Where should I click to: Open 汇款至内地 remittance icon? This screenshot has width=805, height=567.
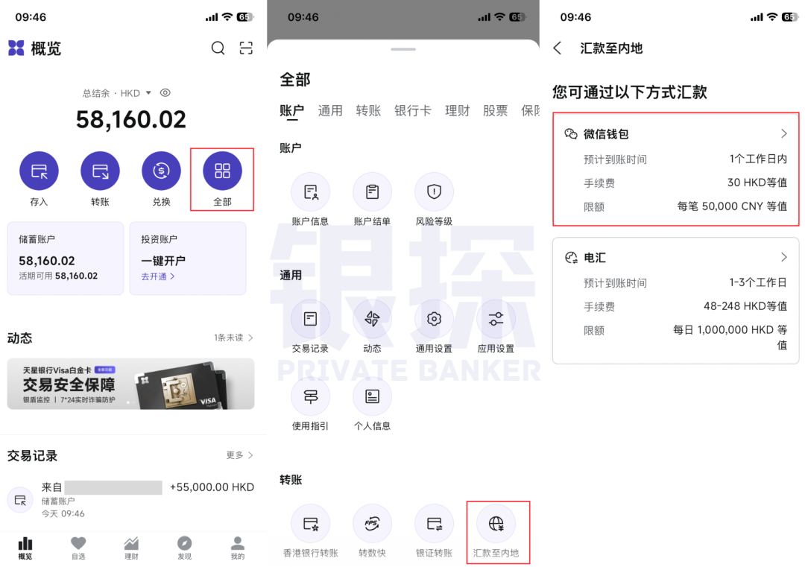[497, 523]
